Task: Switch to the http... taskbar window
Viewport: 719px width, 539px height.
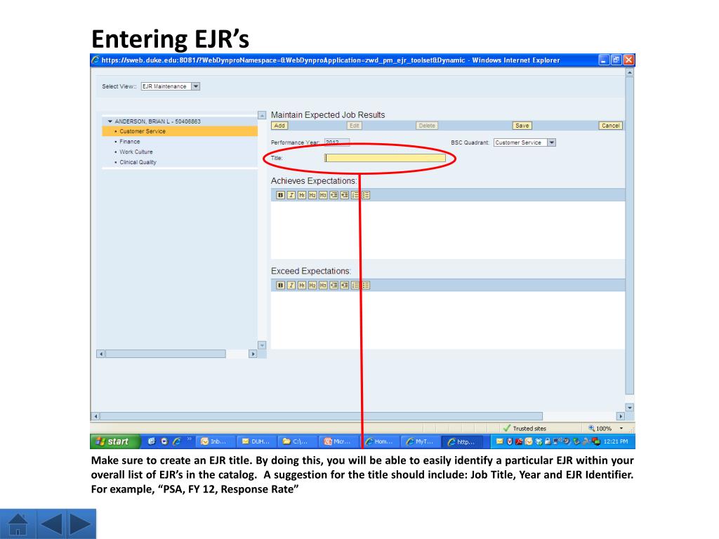Action: 463,441
